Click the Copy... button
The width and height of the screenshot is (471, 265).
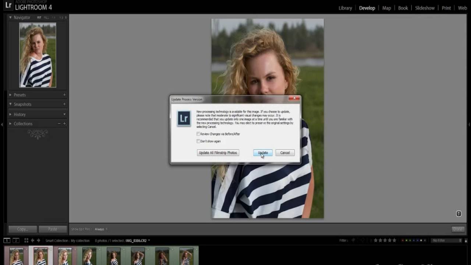[22, 229]
